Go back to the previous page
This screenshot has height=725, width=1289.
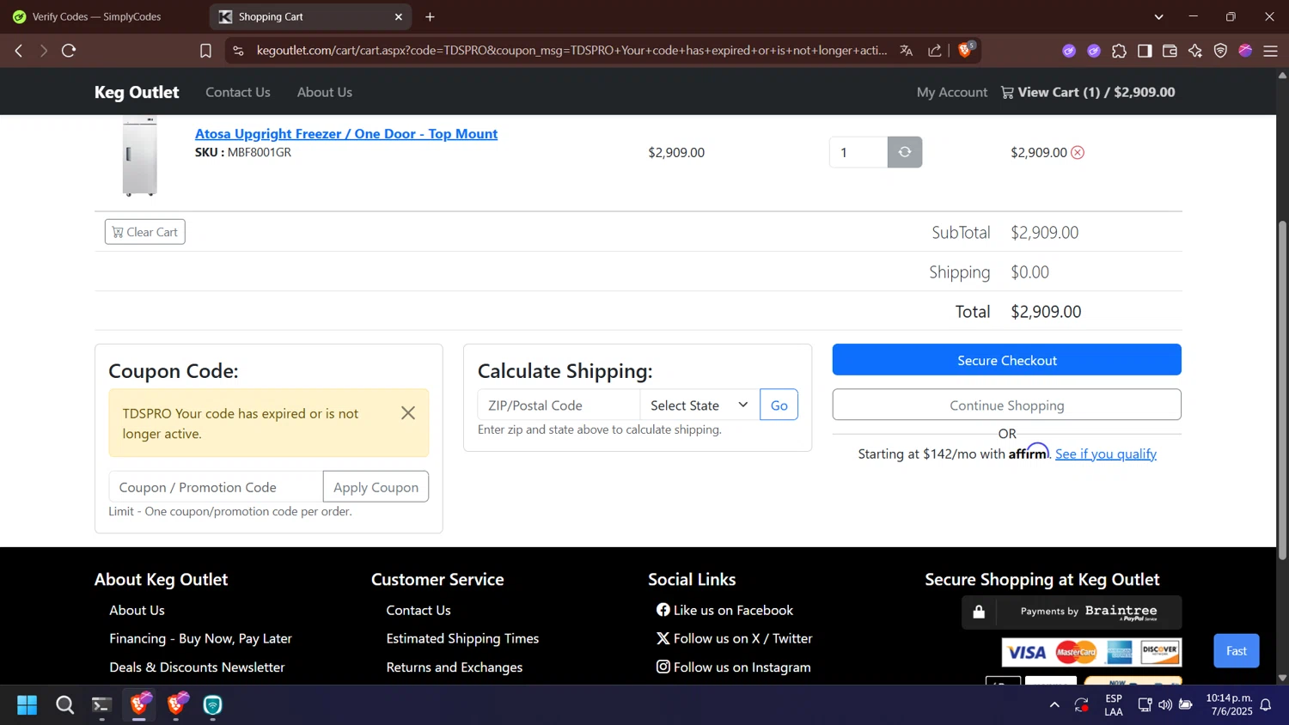pos(19,51)
